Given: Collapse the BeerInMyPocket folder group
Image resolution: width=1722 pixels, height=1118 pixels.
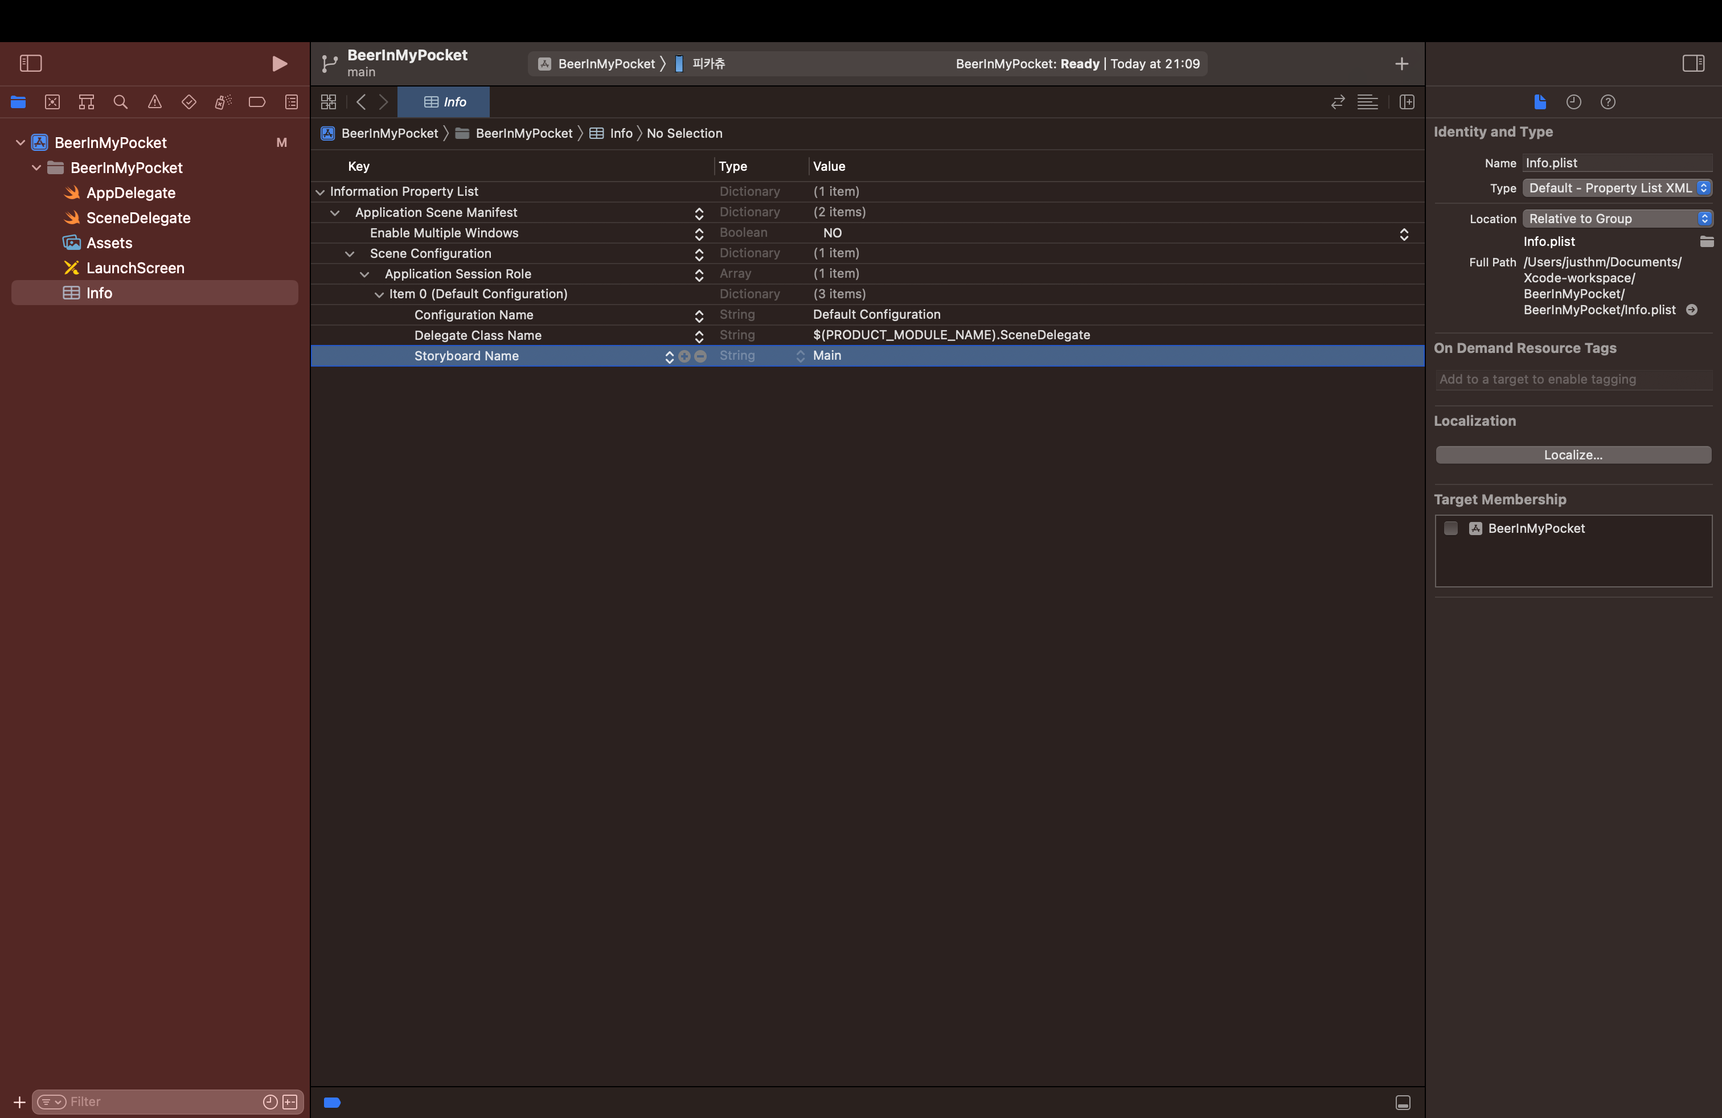Looking at the screenshot, I should click(x=36, y=168).
